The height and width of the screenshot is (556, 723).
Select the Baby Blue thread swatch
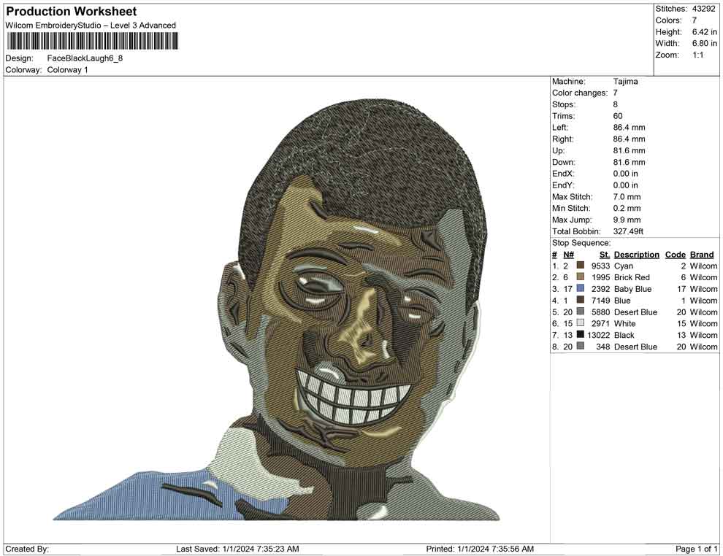tap(581, 289)
